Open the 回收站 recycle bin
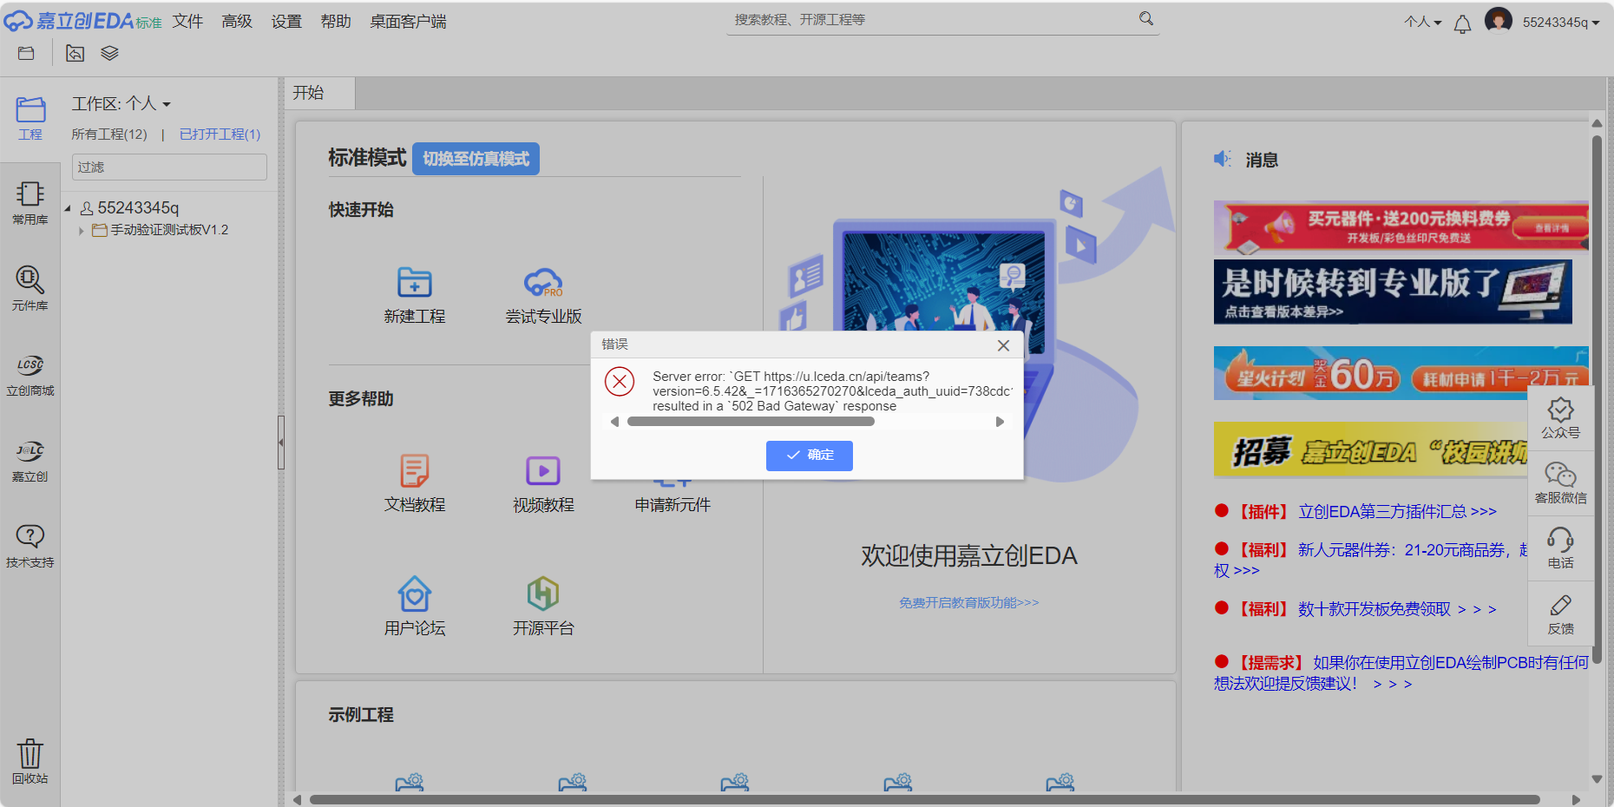The height and width of the screenshot is (807, 1614). [30, 761]
